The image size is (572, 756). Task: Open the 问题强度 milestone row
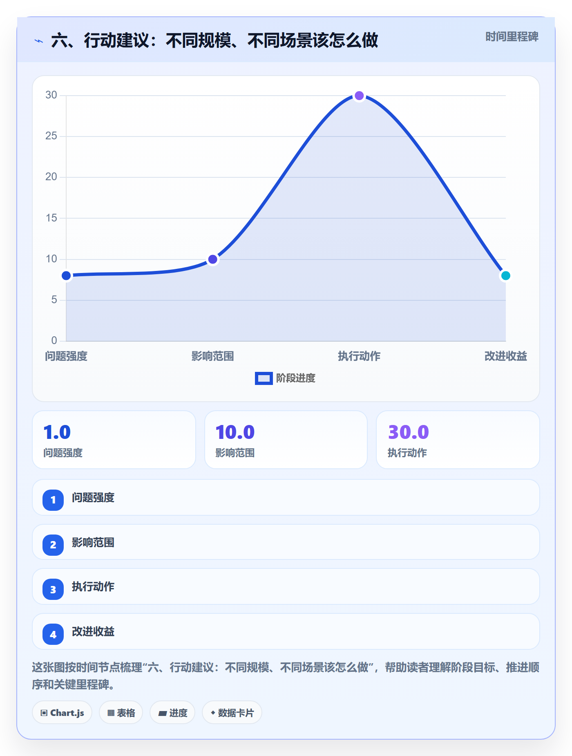[x=286, y=497]
